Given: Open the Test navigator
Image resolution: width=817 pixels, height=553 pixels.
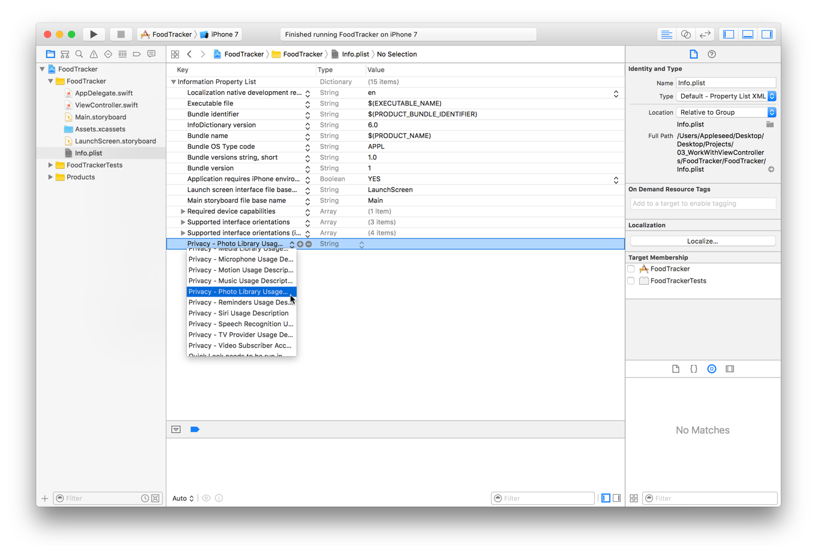Looking at the screenshot, I should click(x=108, y=54).
